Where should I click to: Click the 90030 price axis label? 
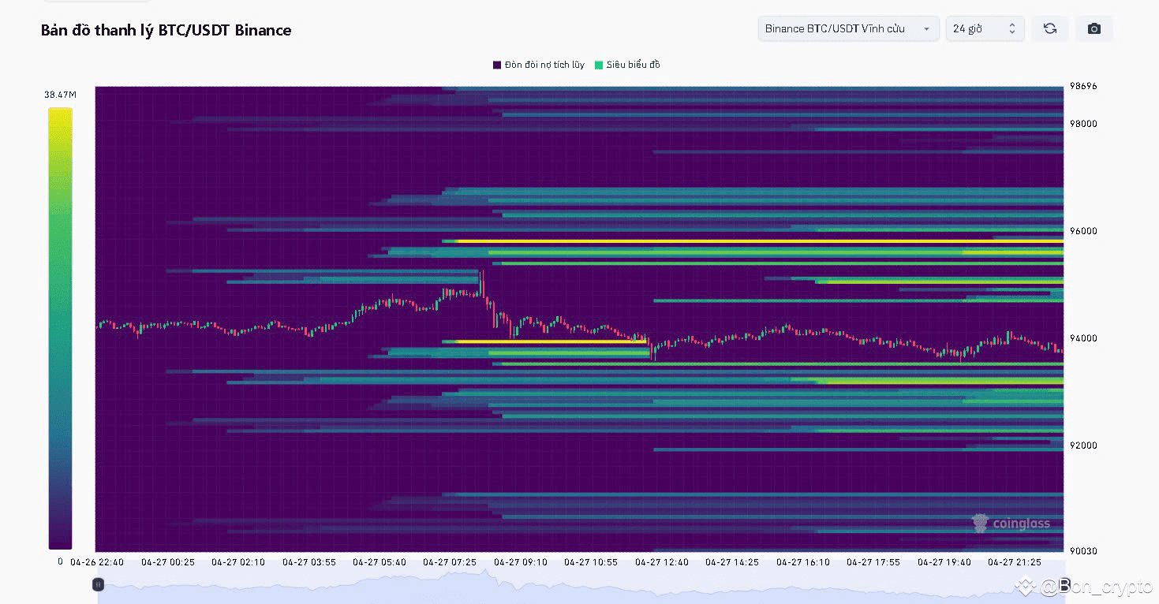click(x=1083, y=550)
